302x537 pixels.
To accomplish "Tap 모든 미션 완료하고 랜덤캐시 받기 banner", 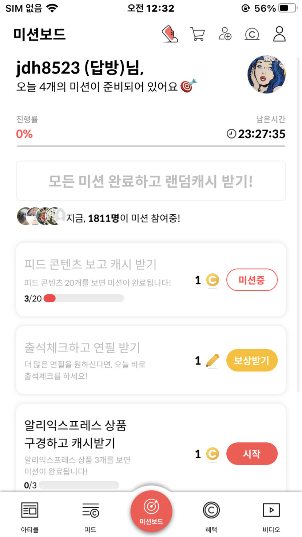I will (151, 181).
